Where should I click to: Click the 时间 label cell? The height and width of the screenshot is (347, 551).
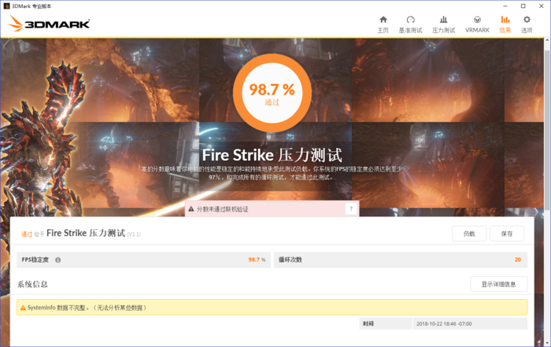(x=386, y=324)
